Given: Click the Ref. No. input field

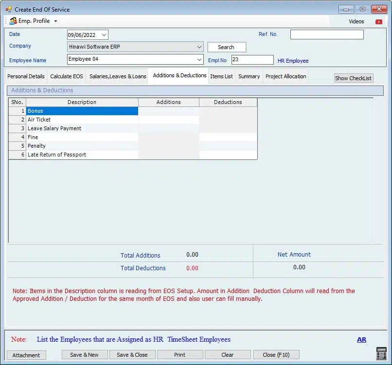Looking at the screenshot, I should tap(327, 35).
